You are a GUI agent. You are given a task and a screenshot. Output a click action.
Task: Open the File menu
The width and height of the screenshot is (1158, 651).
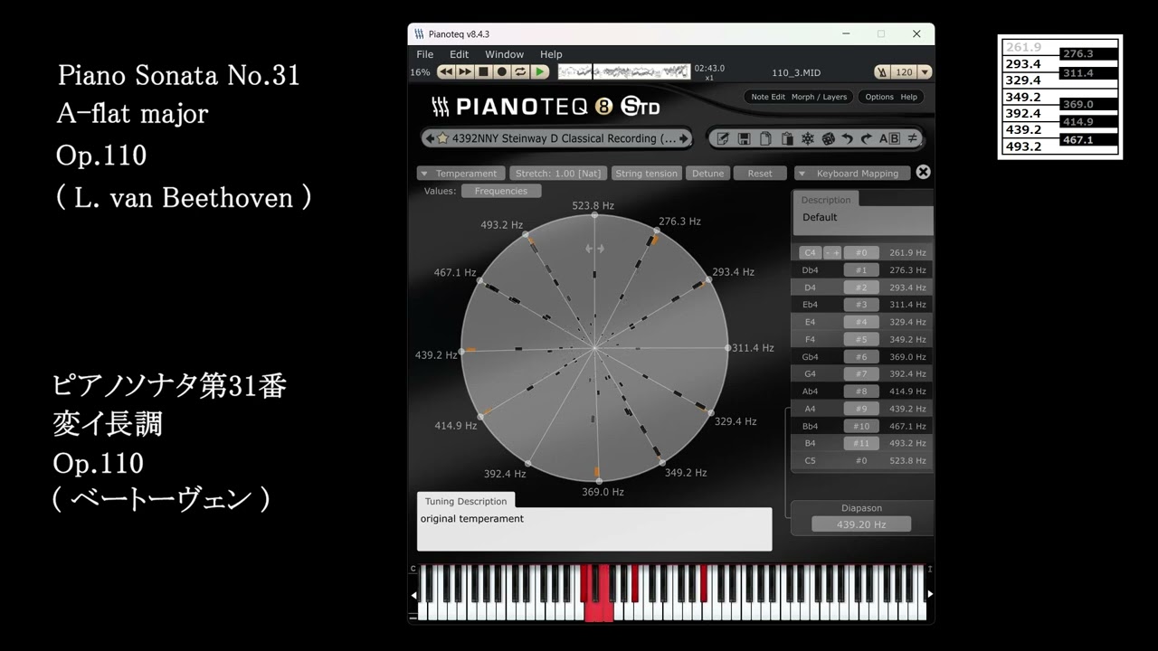pos(424,54)
